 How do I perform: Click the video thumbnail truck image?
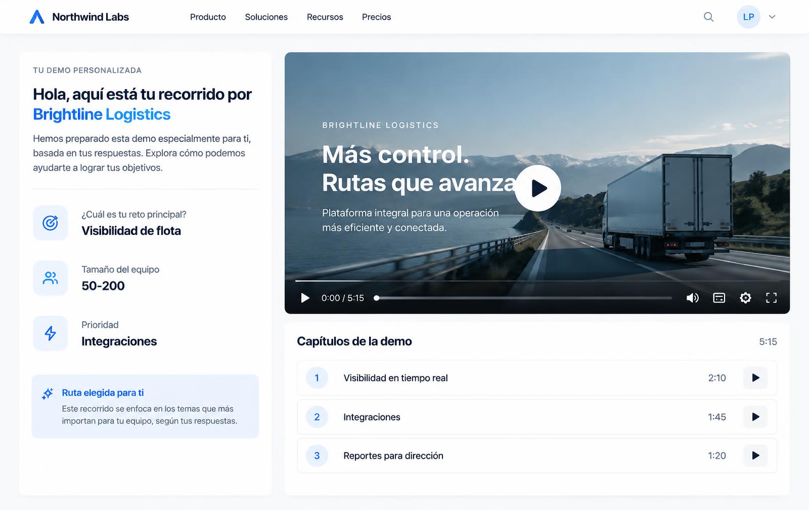tap(667, 207)
